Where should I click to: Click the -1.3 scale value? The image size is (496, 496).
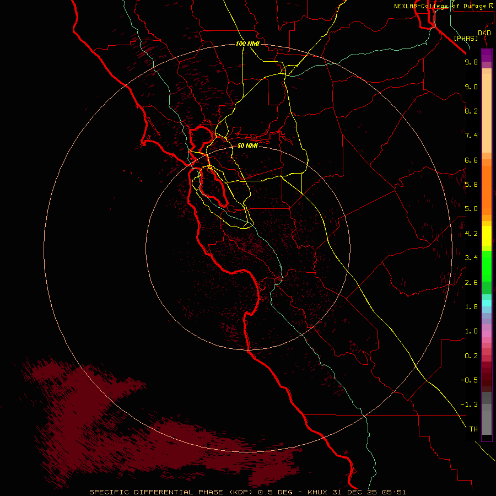tap(469, 405)
